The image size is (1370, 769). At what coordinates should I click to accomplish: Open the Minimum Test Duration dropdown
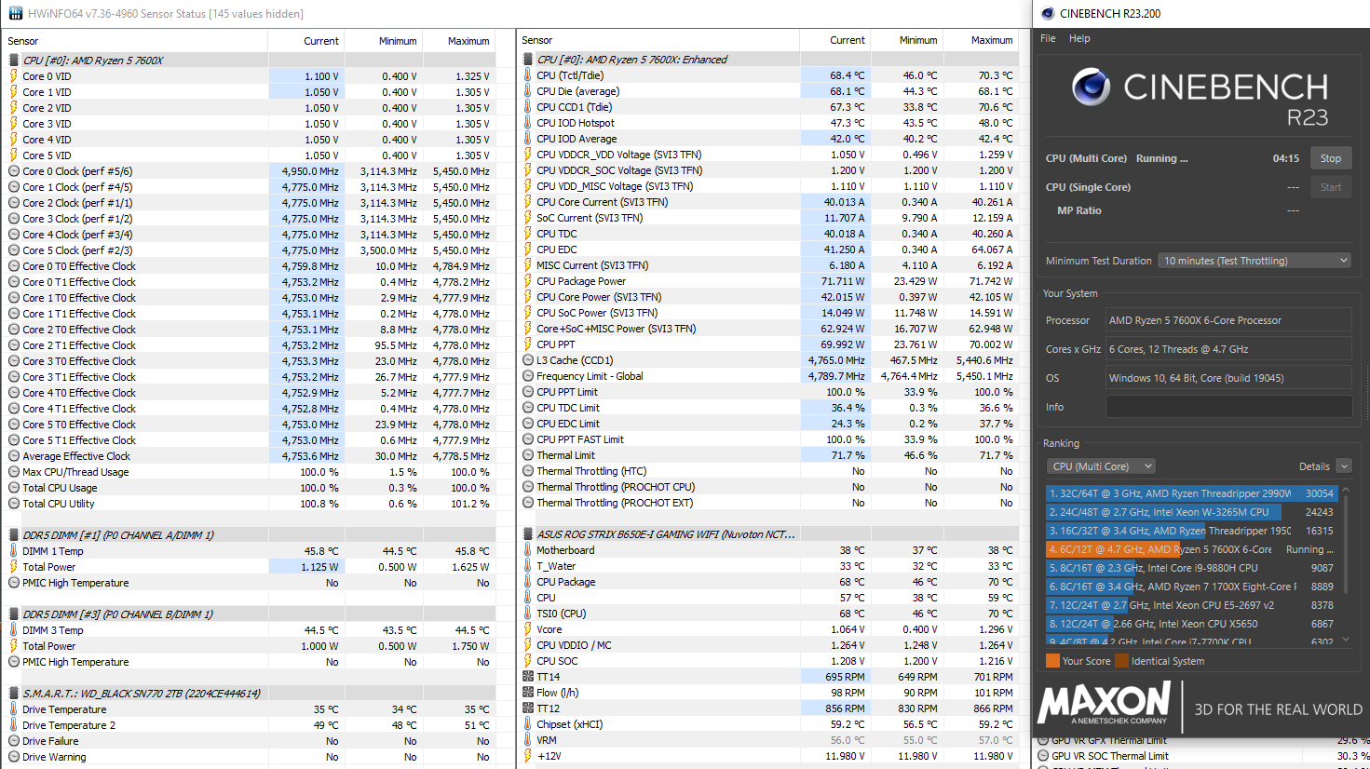pyautogui.click(x=1255, y=261)
